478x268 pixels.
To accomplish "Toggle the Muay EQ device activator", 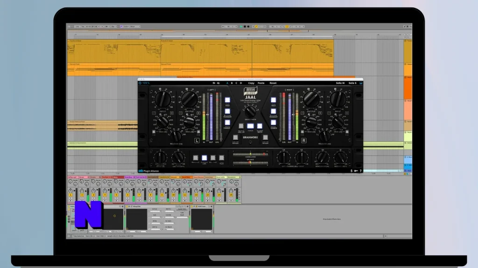I will pos(127,207).
